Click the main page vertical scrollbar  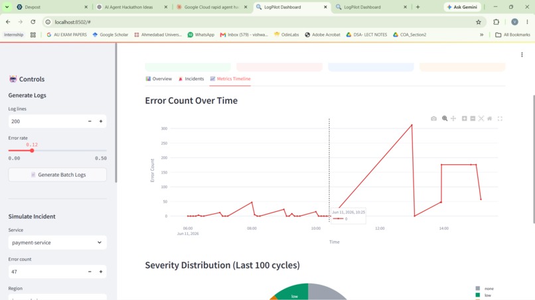coord(534,159)
